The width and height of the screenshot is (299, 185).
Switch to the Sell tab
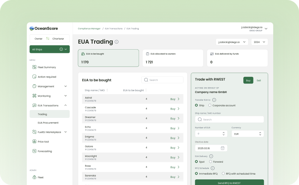(259, 80)
